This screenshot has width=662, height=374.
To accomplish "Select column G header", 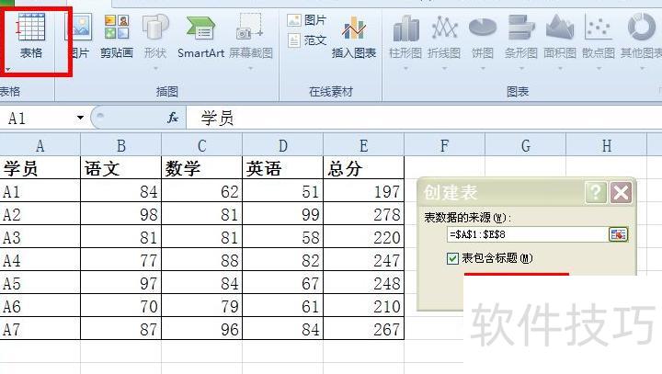I will tap(526, 145).
